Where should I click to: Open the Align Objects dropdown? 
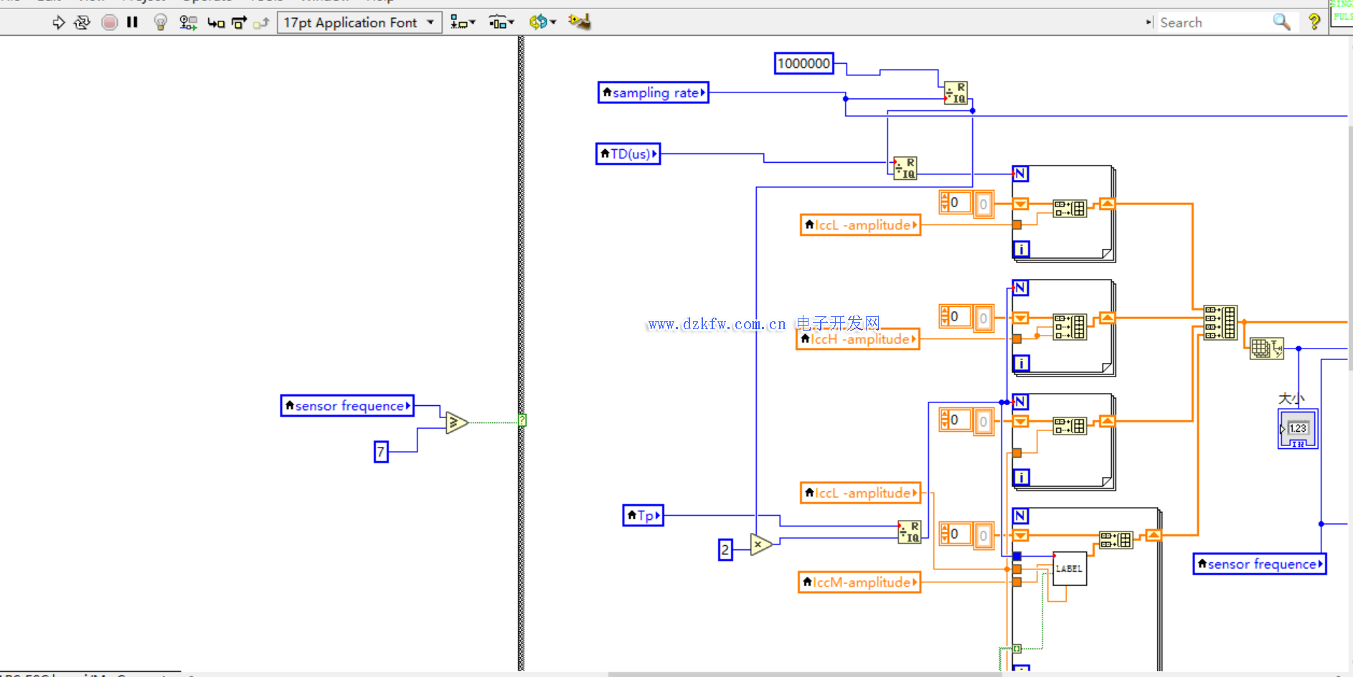click(x=463, y=23)
